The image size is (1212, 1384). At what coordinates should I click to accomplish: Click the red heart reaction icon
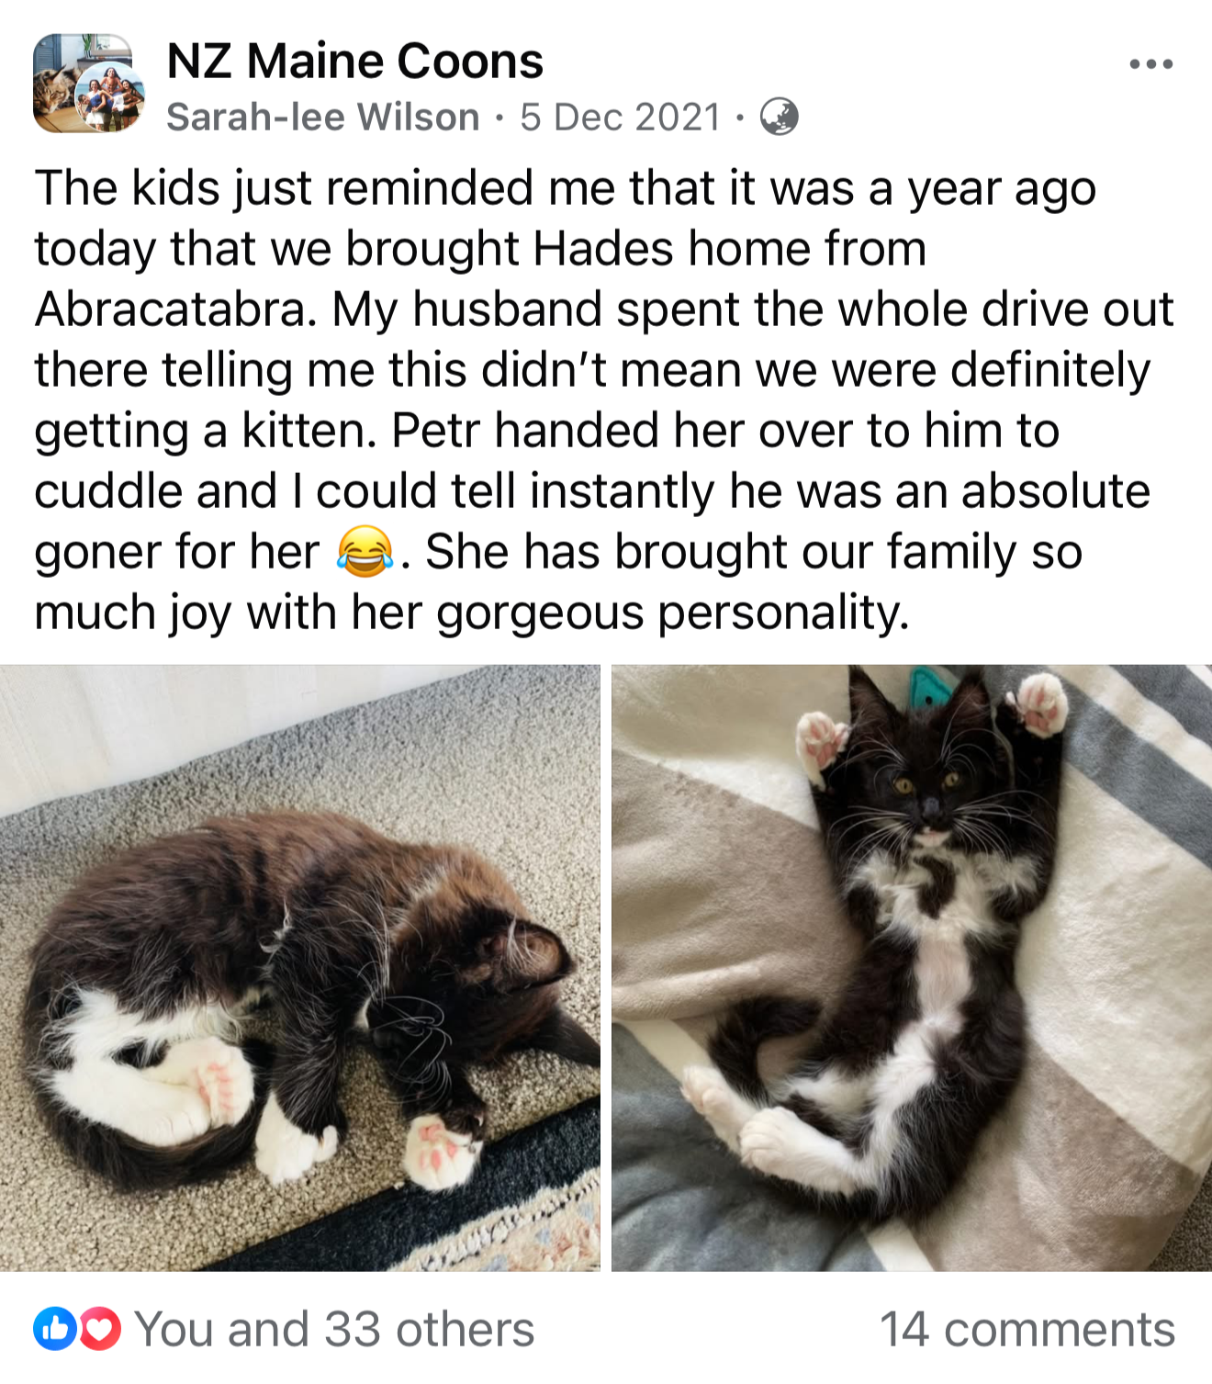pyautogui.click(x=99, y=1328)
